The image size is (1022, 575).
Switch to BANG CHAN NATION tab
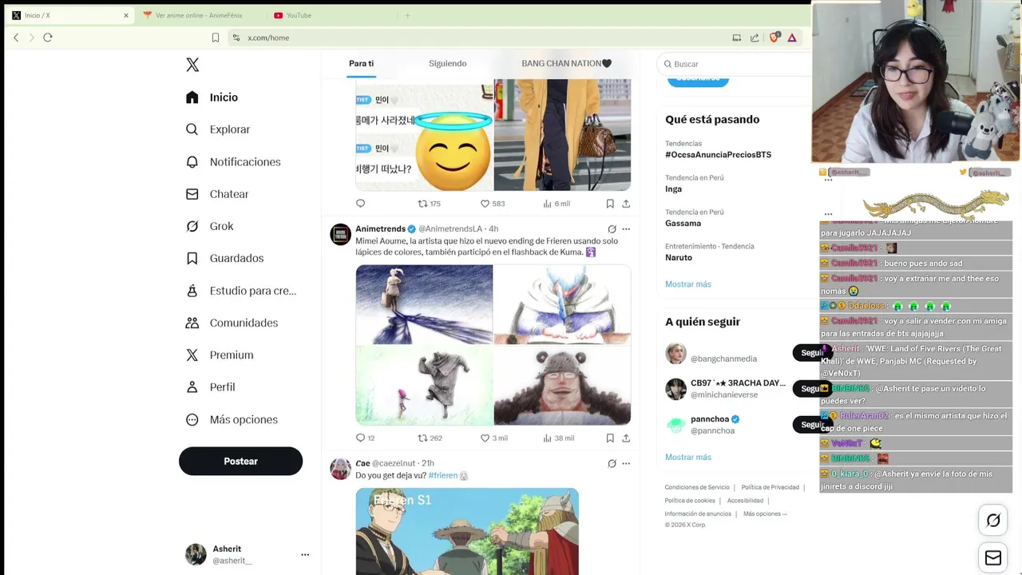pyautogui.click(x=566, y=63)
